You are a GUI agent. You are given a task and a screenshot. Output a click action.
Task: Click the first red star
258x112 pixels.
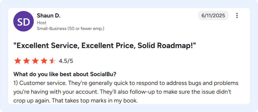(18, 61)
